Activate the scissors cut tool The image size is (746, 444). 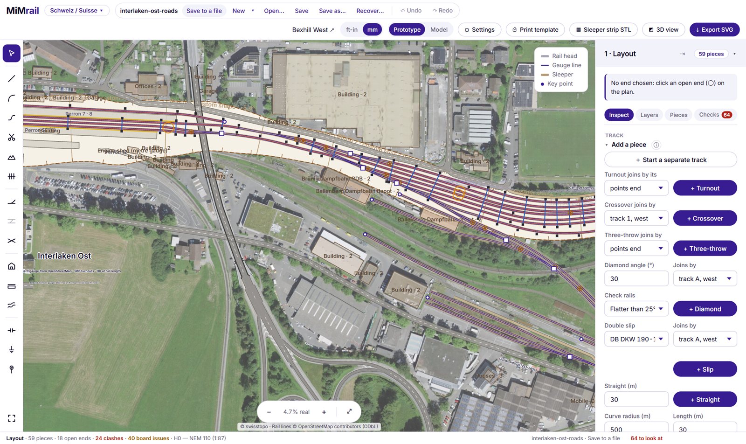[x=12, y=137]
